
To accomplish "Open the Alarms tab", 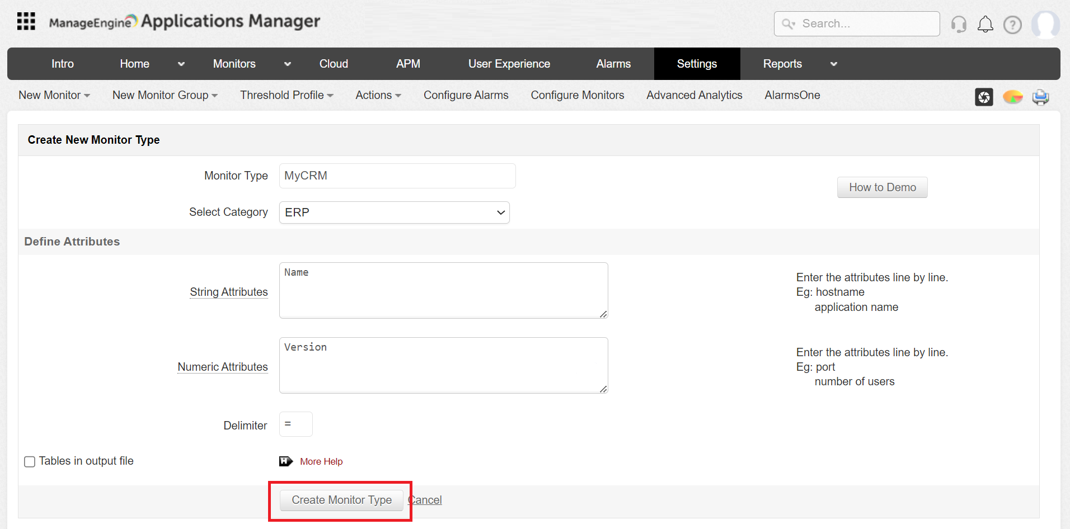I will 613,64.
